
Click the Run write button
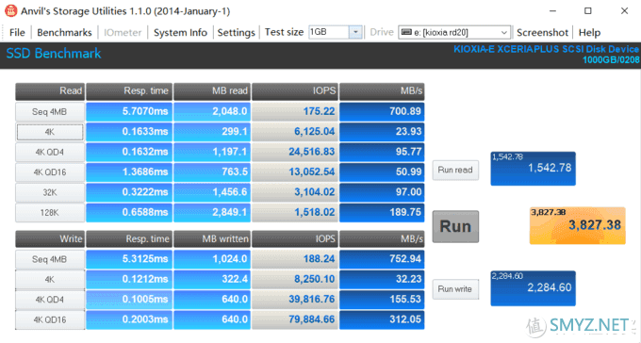(455, 289)
